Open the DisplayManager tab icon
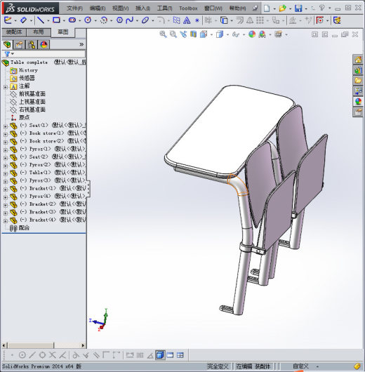 coord(44,45)
